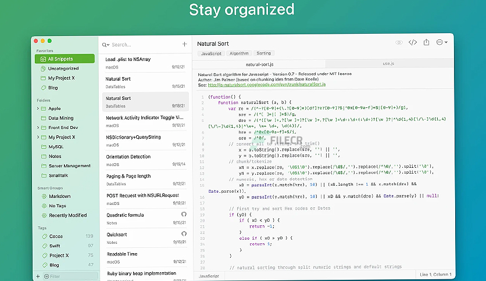Viewport: 486px width, 281px height.
Task: Switch to the use.js tab
Action: pyautogui.click(x=388, y=64)
